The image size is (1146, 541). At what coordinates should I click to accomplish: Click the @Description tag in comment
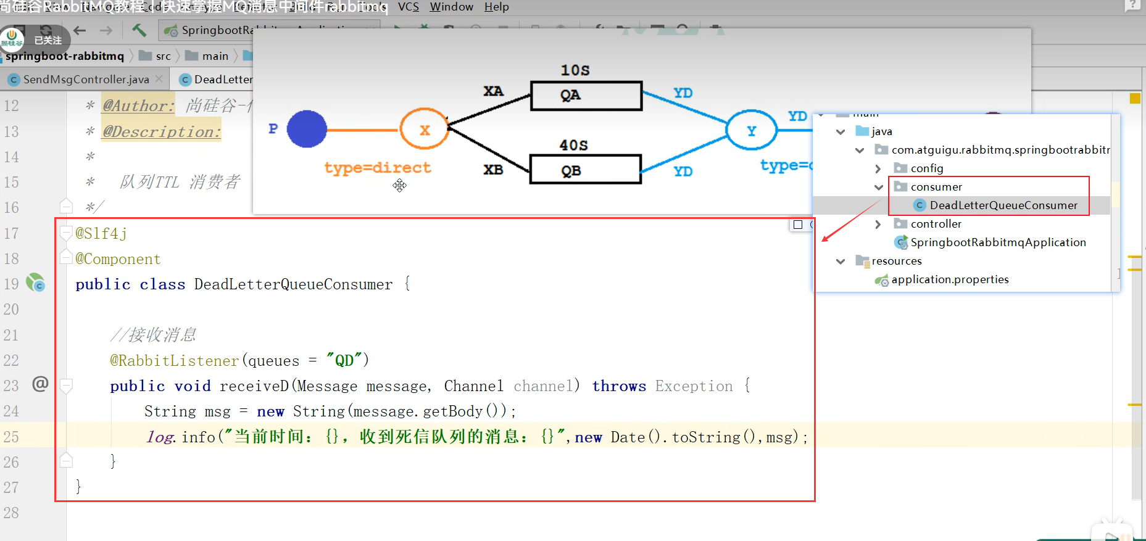162,131
